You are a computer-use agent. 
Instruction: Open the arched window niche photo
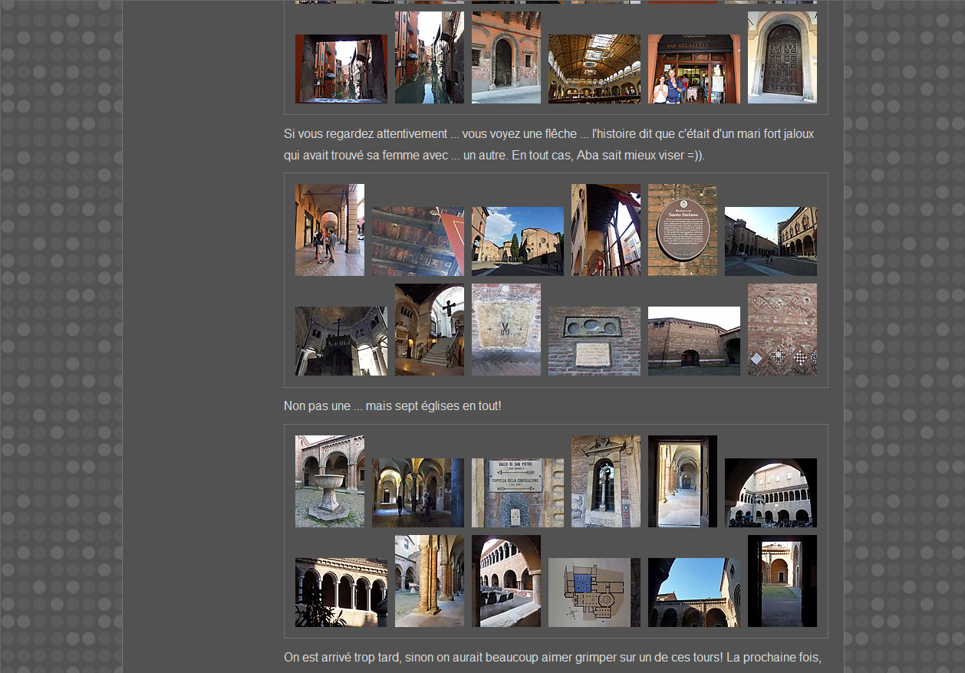pos(605,481)
